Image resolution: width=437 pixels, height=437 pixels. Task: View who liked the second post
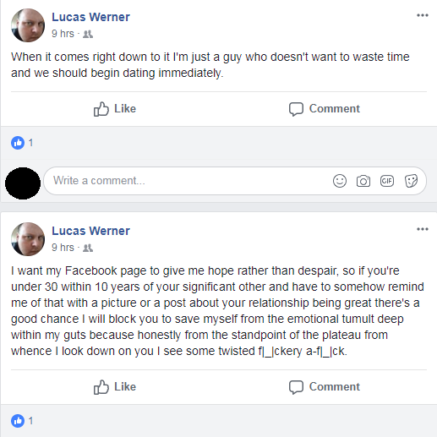(x=22, y=421)
